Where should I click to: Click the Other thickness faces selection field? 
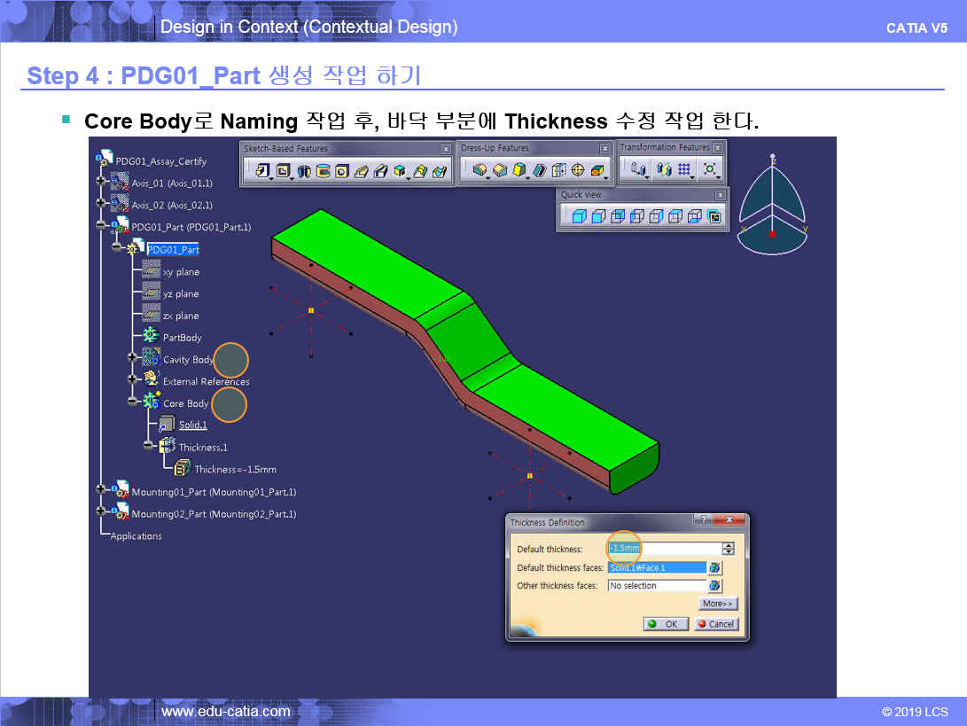656,586
